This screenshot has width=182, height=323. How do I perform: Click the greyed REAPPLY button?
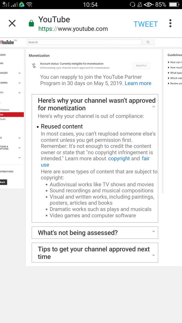click(x=141, y=66)
